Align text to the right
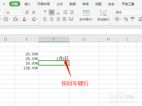 tap(58, 19)
